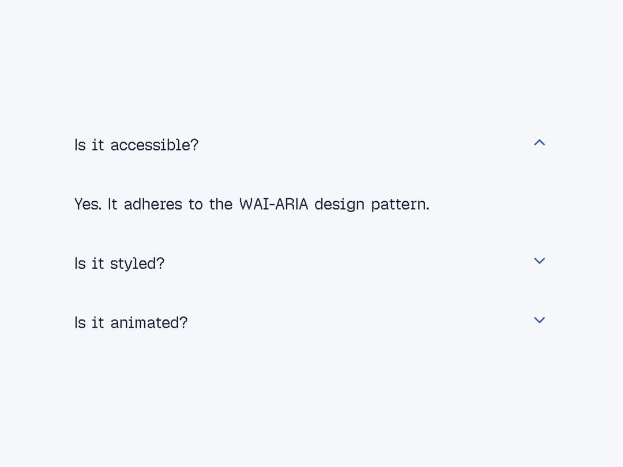Collapse the 'Is it accessible?' accordion item
The width and height of the screenshot is (623, 467).
coord(311,145)
